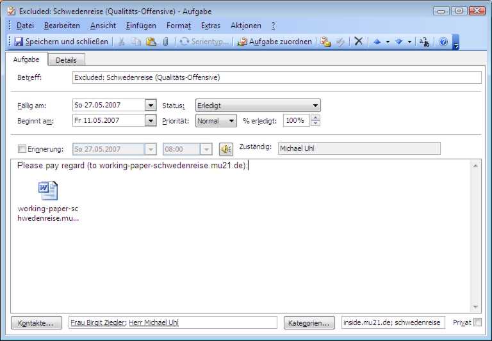Screen dimensions: 492x341
Task: Click the paste clipboard icon
Action: pyautogui.click(x=151, y=42)
